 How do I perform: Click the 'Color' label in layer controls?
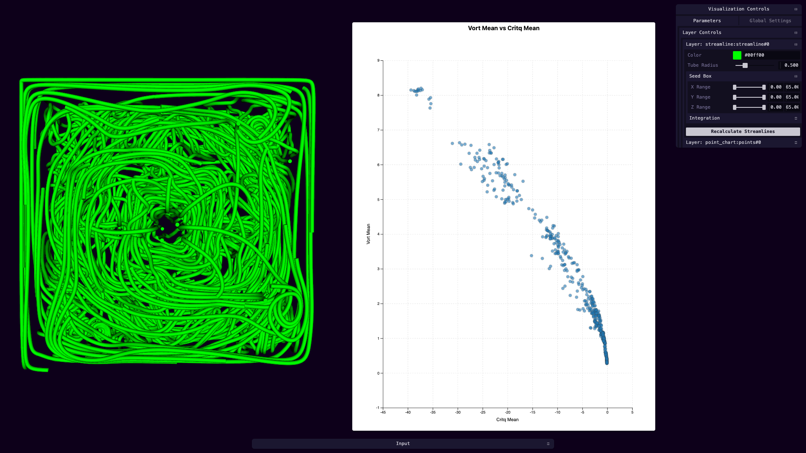[694, 55]
